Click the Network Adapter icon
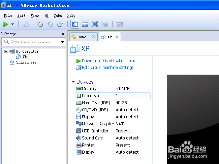219x164 pixels. [x=79, y=124]
